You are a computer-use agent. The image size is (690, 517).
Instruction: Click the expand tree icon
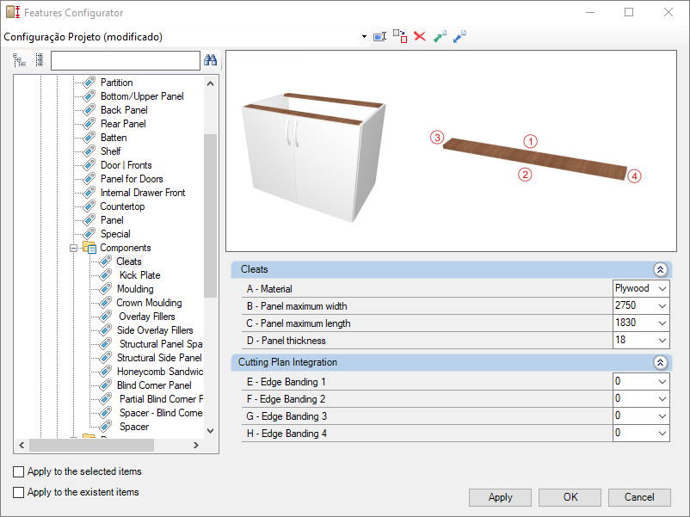(x=20, y=60)
